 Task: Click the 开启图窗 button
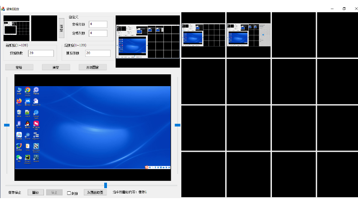click(x=93, y=68)
